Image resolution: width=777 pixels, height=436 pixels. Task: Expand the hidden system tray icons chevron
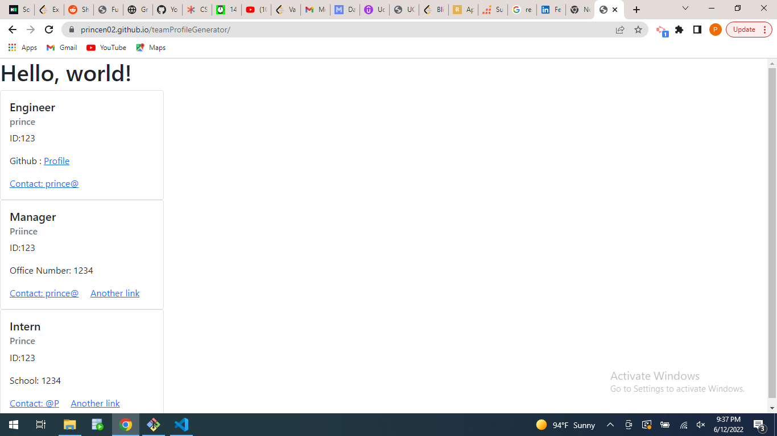(x=610, y=425)
